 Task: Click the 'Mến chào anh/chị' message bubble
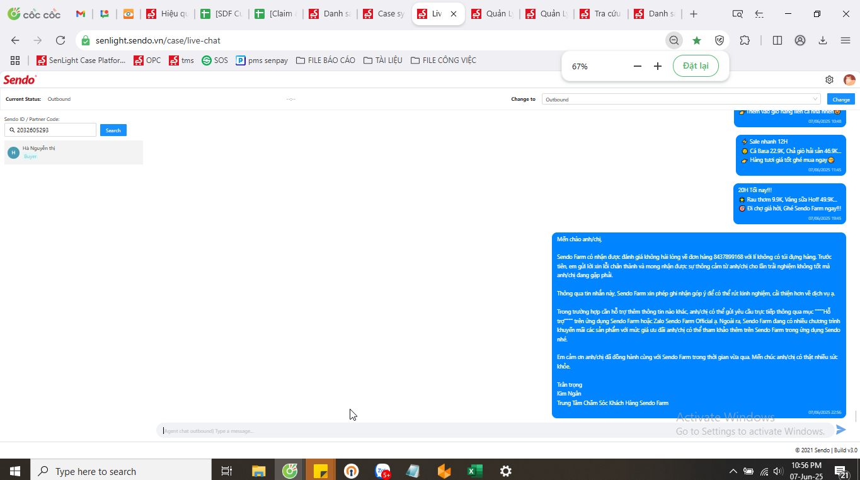click(699, 325)
